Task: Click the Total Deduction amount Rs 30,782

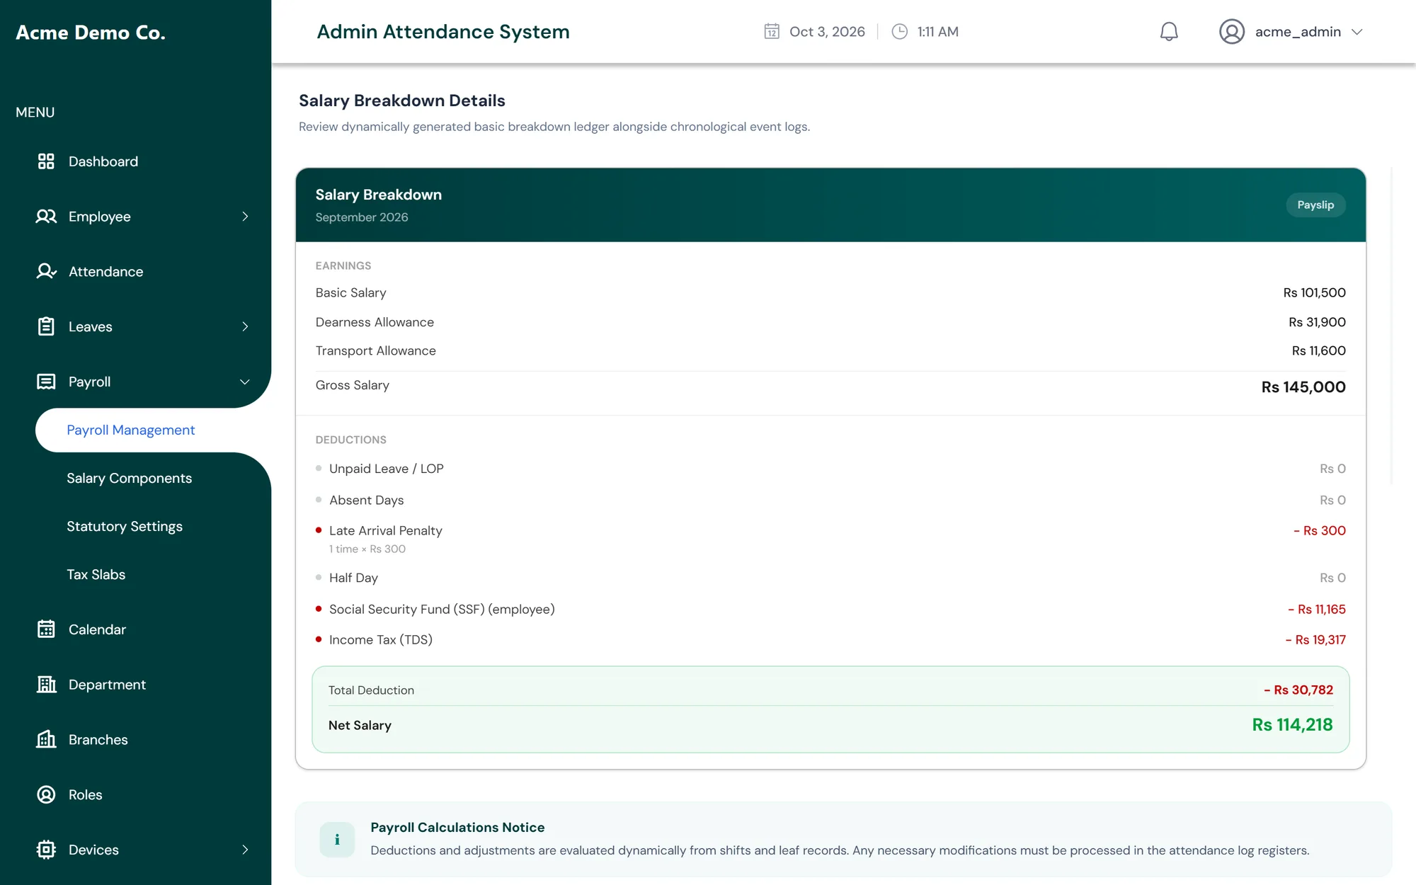Action: click(x=1298, y=690)
